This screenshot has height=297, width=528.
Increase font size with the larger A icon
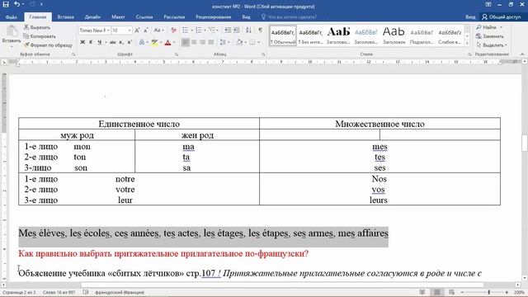(137, 31)
